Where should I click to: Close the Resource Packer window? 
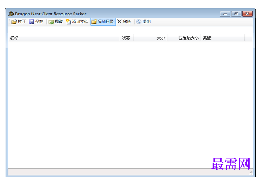click(x=247, y=14)
